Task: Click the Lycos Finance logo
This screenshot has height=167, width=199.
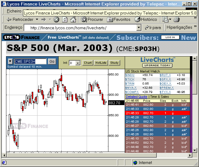Action: click(21, 37)
